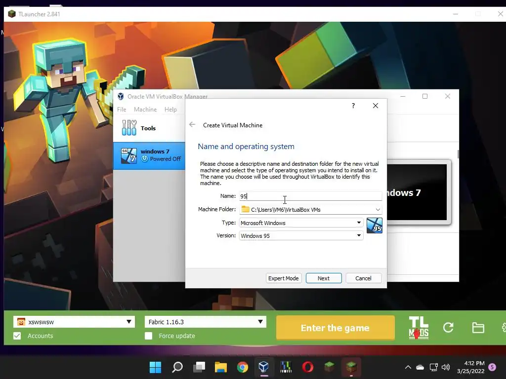Open the File menu in VirtualBox Manager
The width and height of the screenshot is (506, 379).
click(122, 109)
